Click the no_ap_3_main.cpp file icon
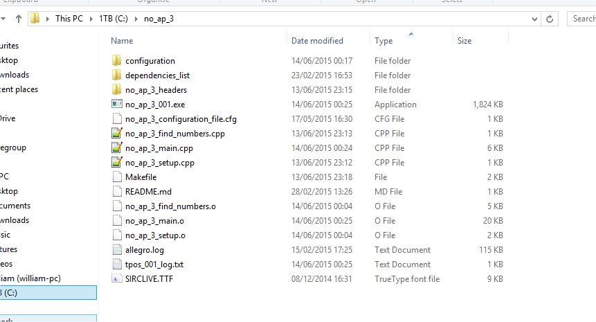 [116, 148]
